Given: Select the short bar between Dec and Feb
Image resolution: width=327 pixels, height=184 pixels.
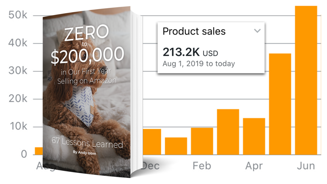Looking at the screenshot, I should (x=176, y=146).
